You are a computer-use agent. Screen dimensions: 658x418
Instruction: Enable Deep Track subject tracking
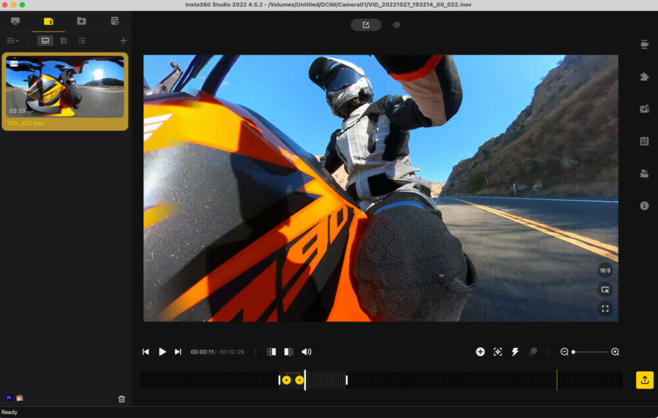[497, 352]
